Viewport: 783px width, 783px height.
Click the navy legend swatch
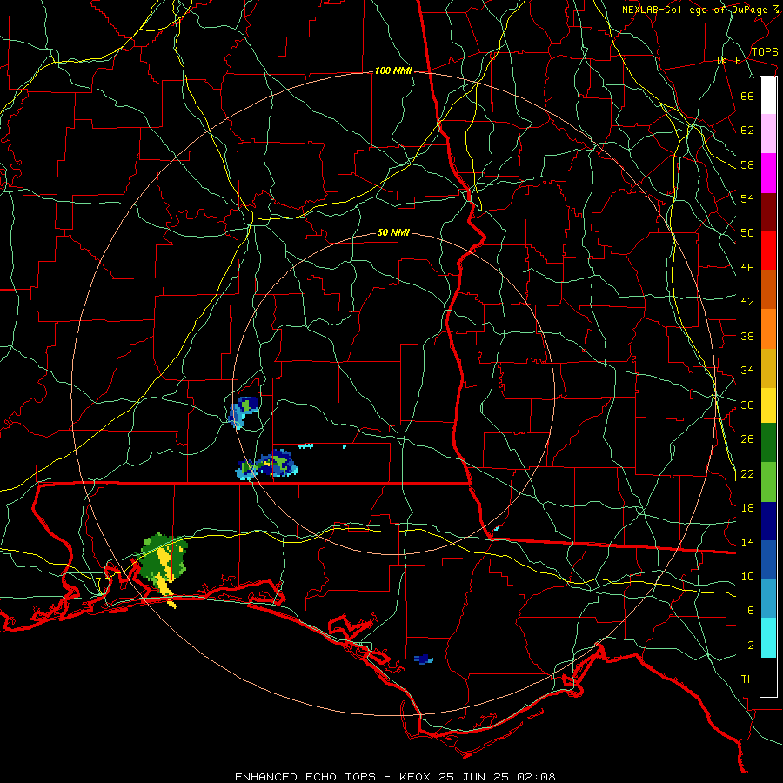click(x=768, y=521)
